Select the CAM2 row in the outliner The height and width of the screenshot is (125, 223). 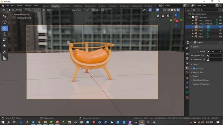point(203,30)
